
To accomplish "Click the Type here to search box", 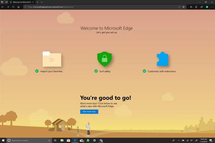I will (x=29, y=140).
